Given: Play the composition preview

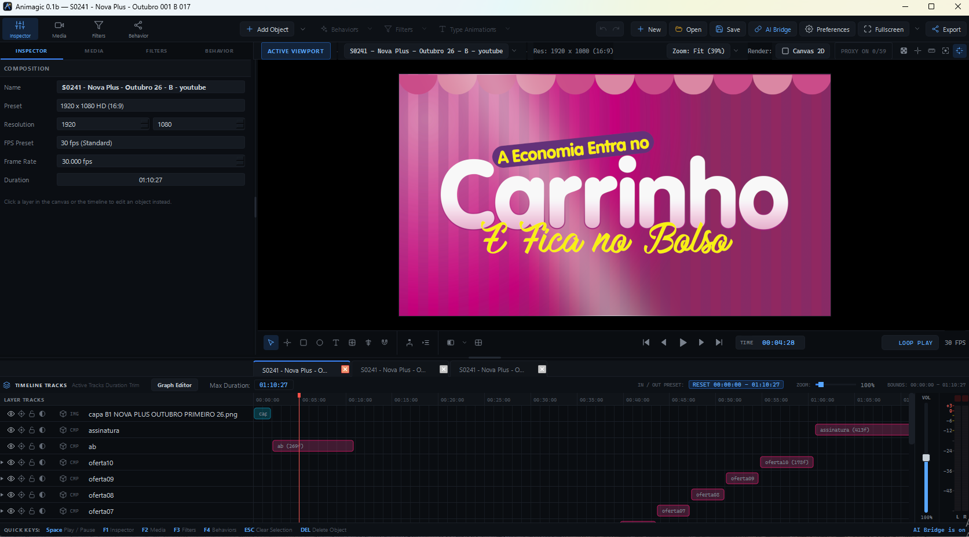Looking at the screenshot, I should pos(683,343).
